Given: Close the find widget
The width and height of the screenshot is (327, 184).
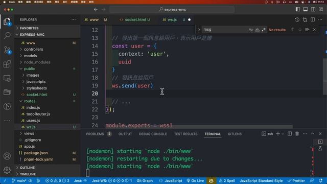Looking at the screenshot, I should click(x=314, y=30).
